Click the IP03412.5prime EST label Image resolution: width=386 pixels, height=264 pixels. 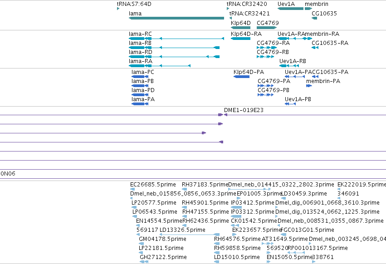pos(253,203)
